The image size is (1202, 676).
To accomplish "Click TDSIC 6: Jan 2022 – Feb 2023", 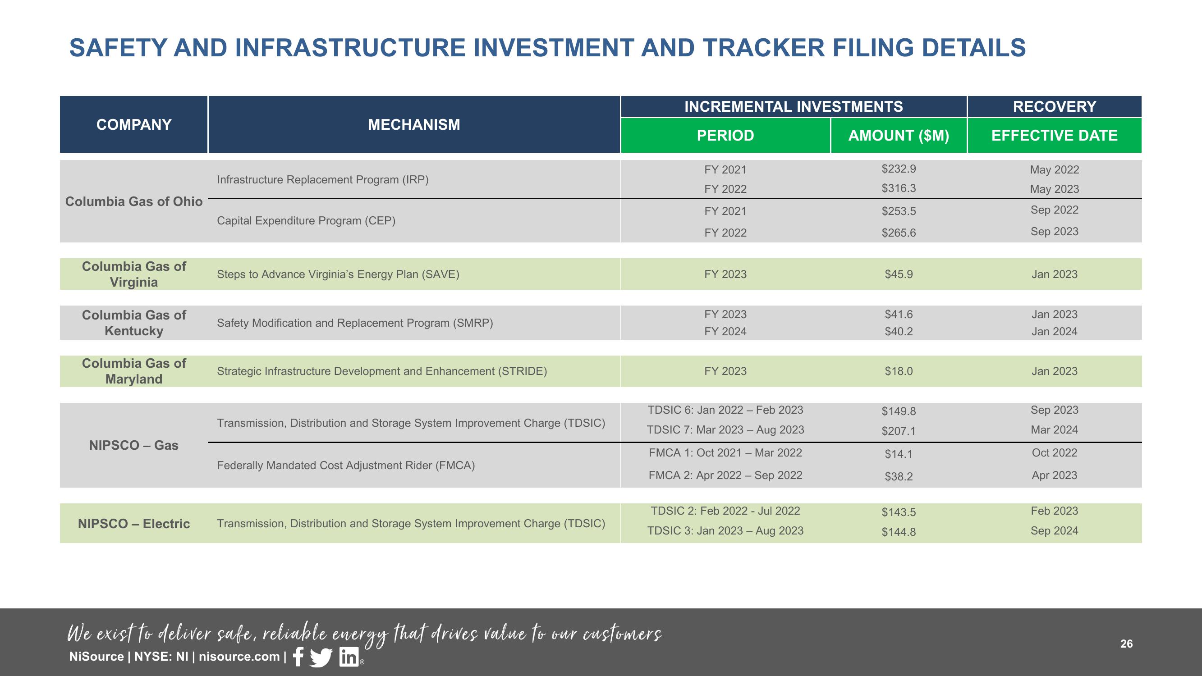I will click(725, 410).
